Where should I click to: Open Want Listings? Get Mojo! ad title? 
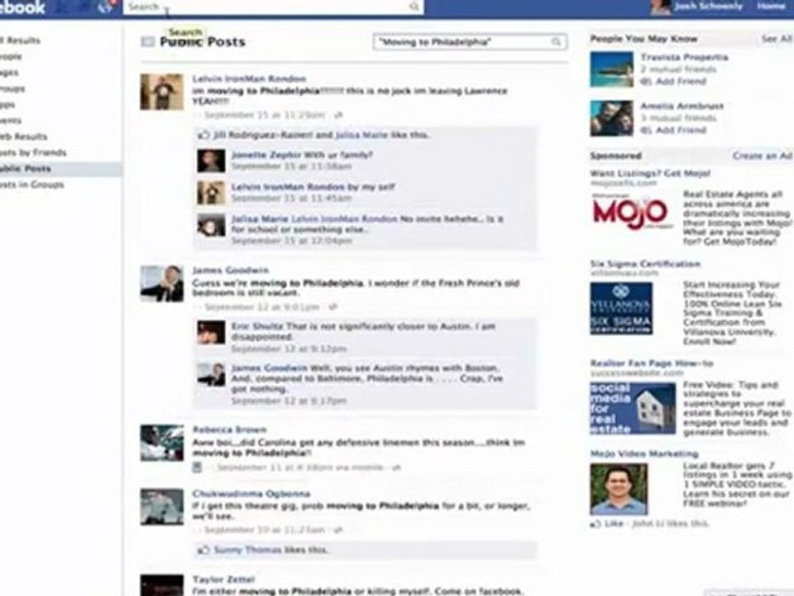pyautogui.click(x=650, y=173)
